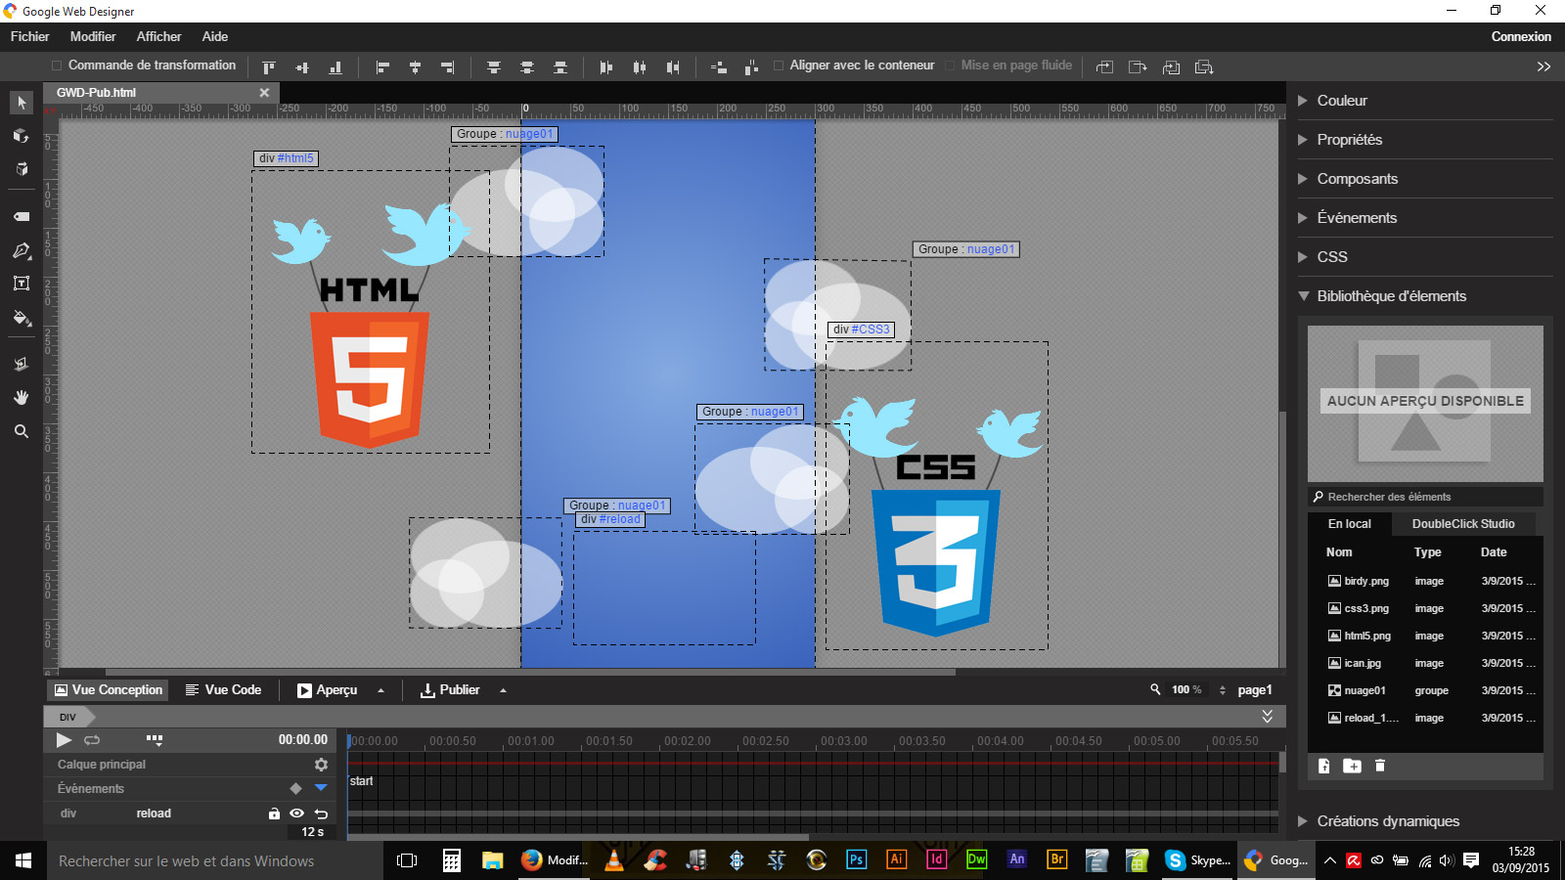The image size is (1565, 880).
Task: Click the distribute left edges icon
Action: point(606,67)
